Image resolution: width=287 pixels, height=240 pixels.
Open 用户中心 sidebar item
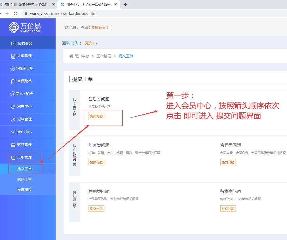click(28, 106)
